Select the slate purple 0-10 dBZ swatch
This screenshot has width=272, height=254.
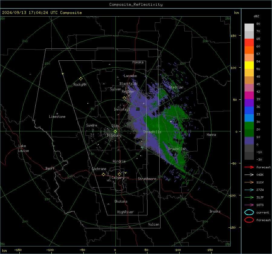(249, 140)
